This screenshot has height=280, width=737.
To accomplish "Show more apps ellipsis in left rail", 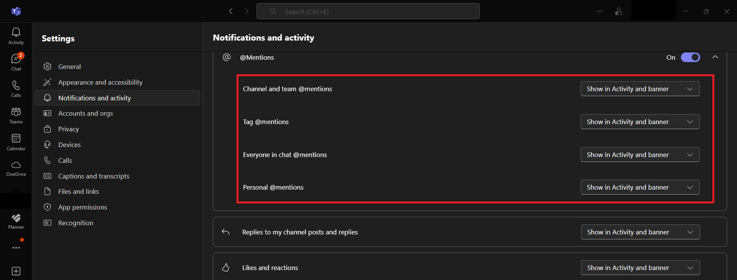I will coord(16,248).
